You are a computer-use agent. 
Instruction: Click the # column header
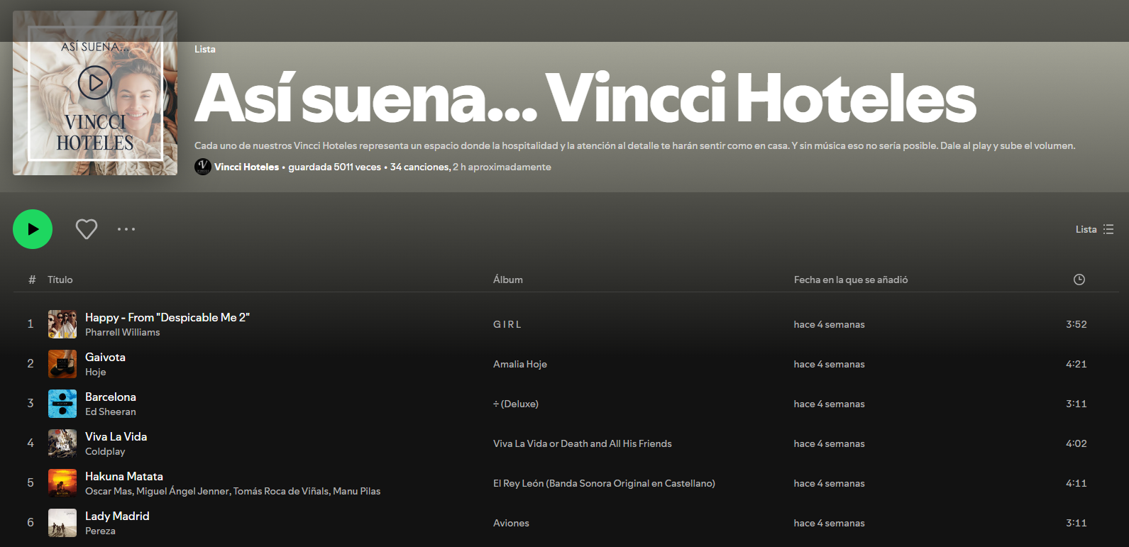click(32, 280)
